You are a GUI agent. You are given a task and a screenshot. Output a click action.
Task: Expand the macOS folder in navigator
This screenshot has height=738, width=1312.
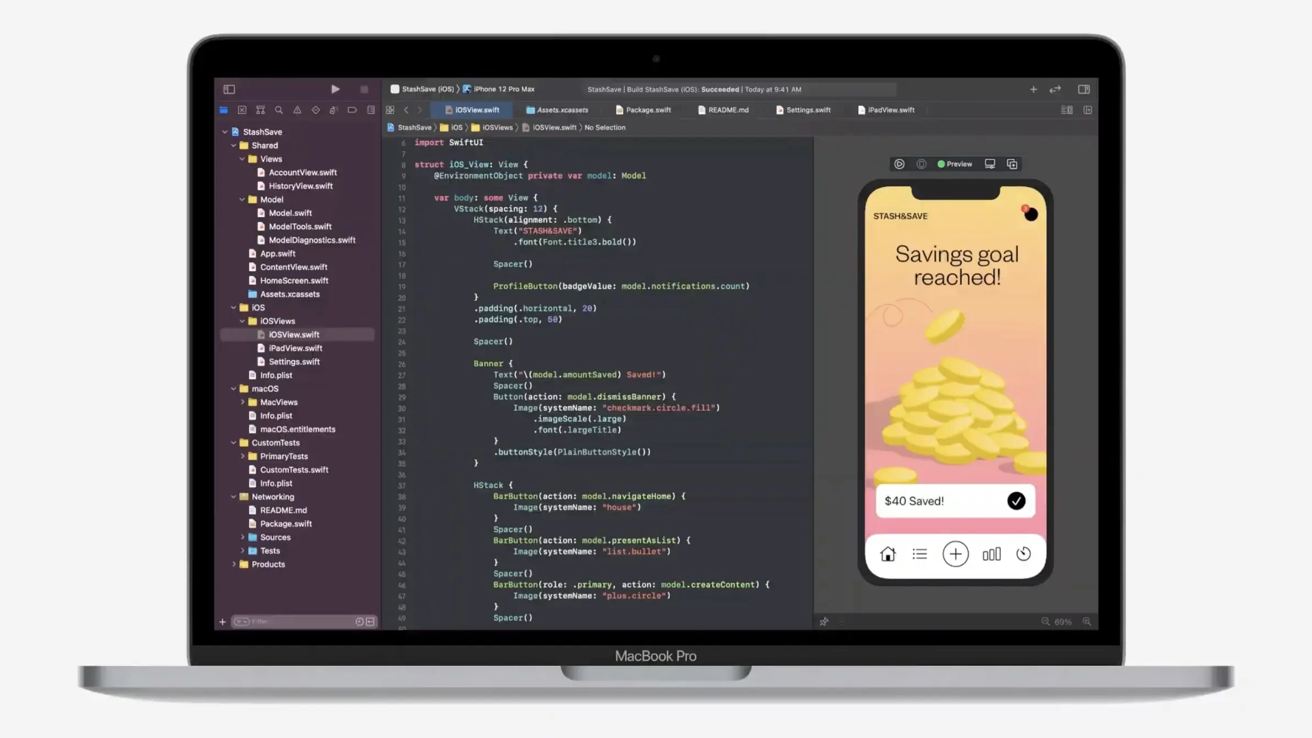pyautogui.click(x=233, y=388)
